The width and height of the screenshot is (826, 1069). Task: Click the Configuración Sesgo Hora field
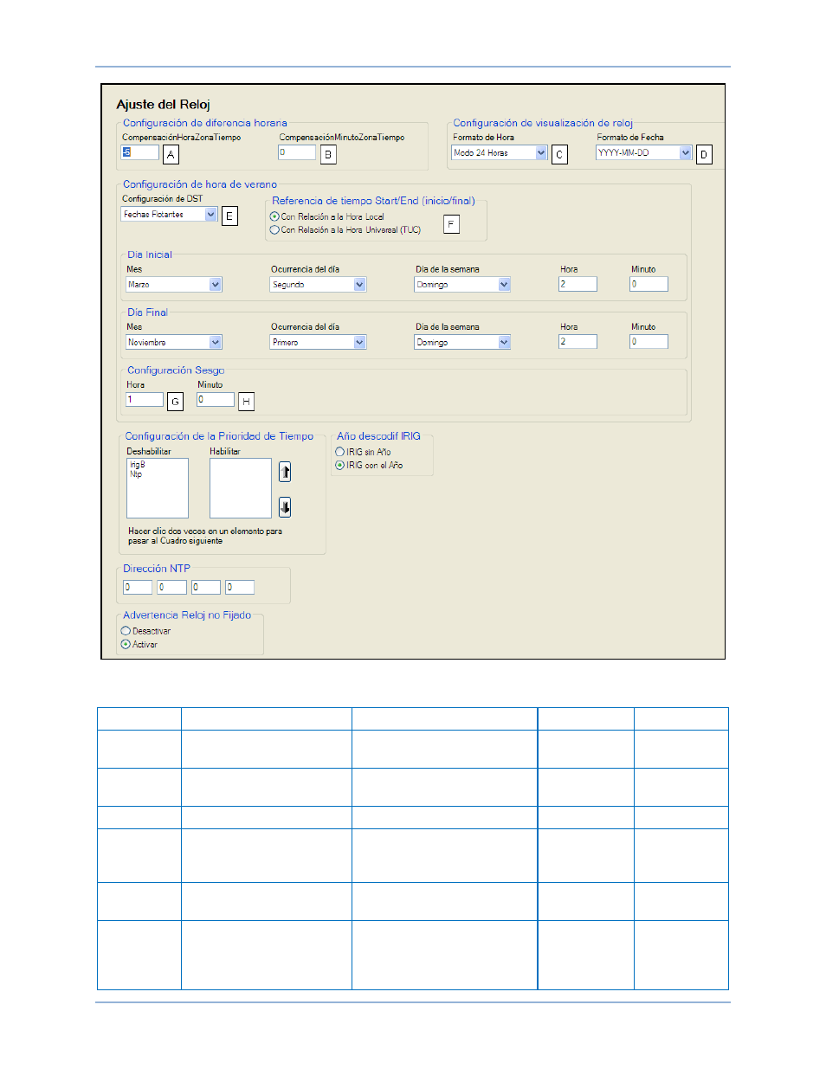tap(145, 400)
